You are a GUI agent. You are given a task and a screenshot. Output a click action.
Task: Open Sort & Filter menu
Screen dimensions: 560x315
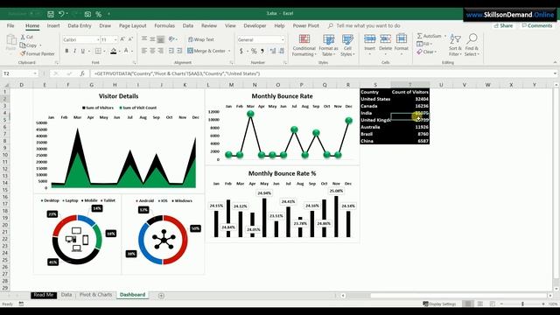pyautogui.click(x=455, y=45)
